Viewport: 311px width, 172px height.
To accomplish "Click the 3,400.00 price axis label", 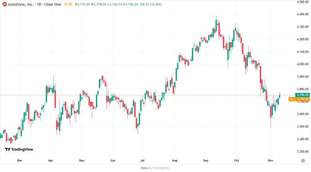I will coord(303,139).
